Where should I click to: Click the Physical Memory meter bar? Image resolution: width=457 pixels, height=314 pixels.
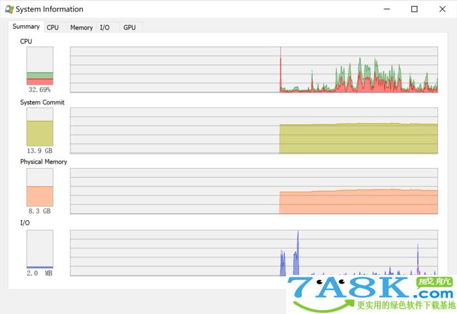point(40,187)
